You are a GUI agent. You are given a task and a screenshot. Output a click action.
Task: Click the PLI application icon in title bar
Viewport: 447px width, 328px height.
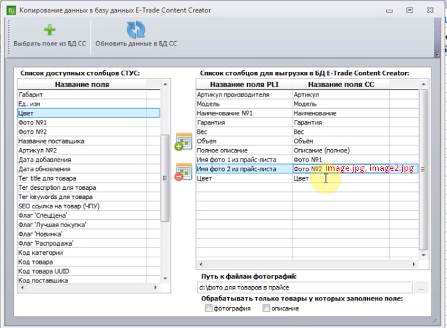click(x=11, y=10)
